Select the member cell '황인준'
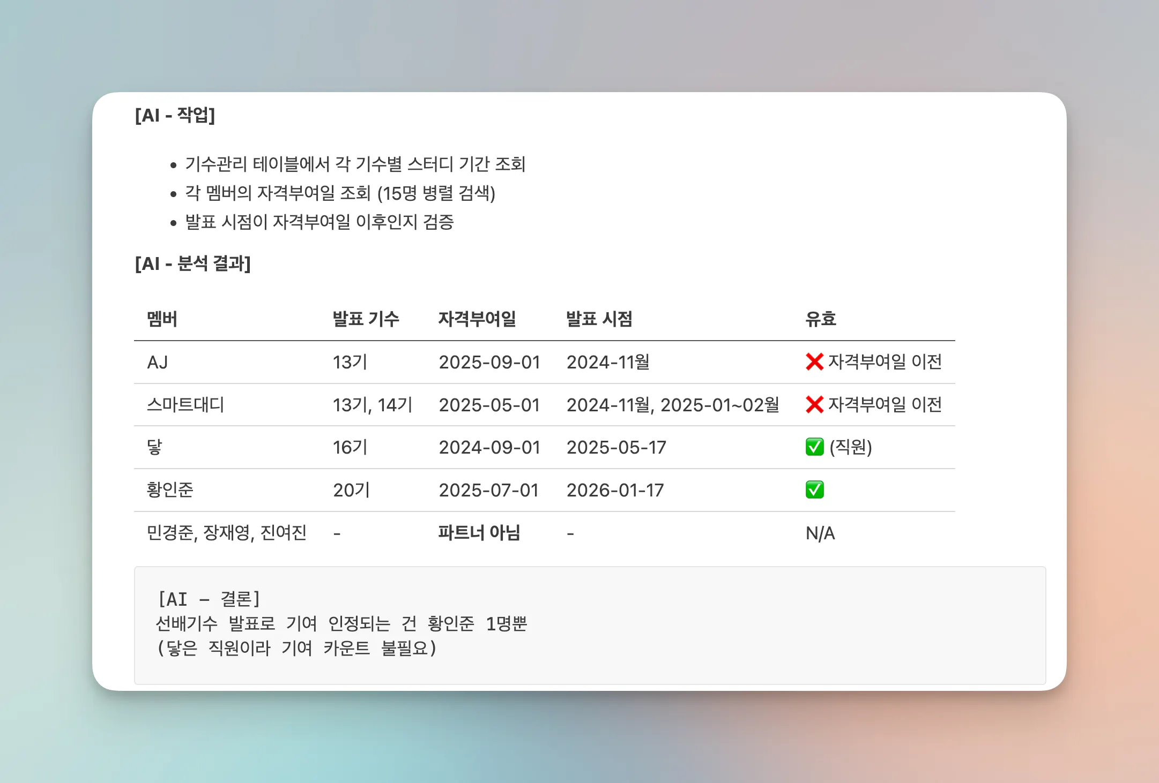 [x=170, y=490]
